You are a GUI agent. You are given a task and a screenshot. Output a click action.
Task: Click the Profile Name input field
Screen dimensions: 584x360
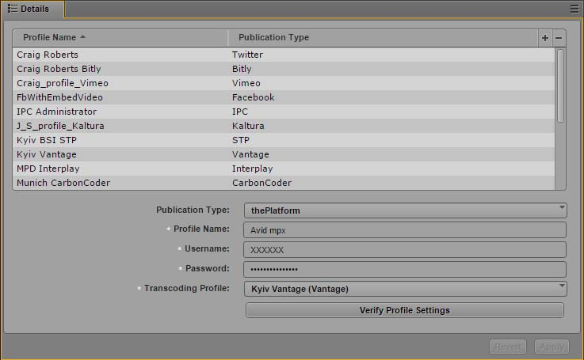(405, 230)
